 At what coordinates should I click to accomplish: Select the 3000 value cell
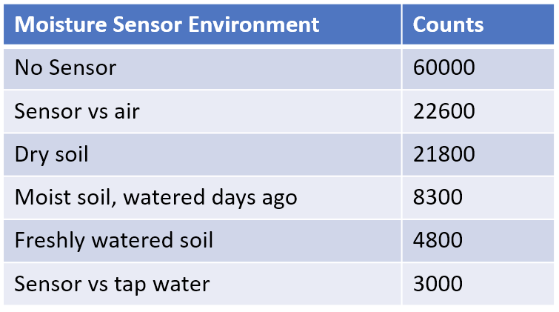(438, 284)
